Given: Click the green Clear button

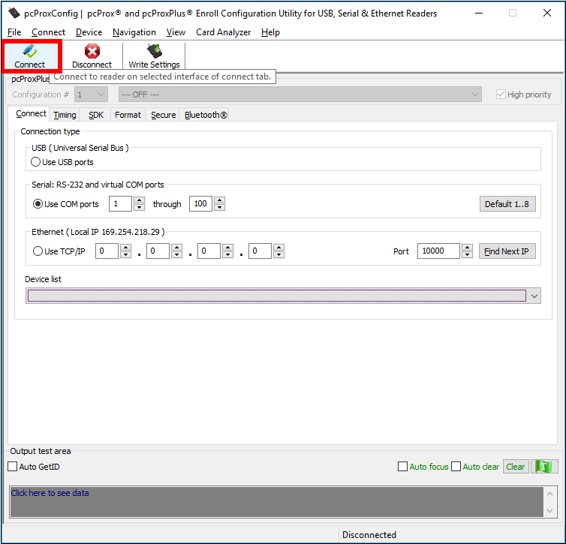Looking at the screenshot, I should tap(516, 467).
